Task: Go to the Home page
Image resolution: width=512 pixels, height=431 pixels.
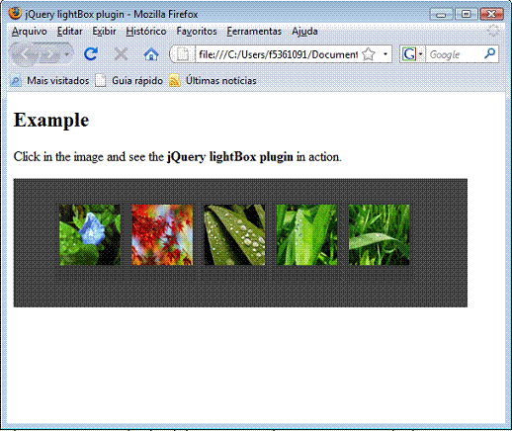Action: pos(151,54)
